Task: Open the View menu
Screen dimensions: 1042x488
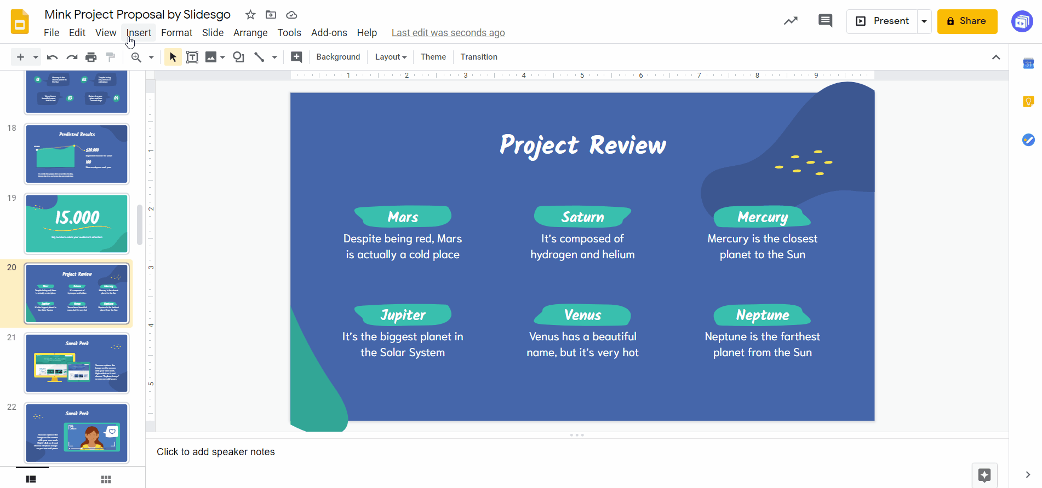Action: pos(106,33)
